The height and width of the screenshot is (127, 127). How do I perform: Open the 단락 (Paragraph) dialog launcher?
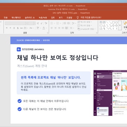[97, 33]
